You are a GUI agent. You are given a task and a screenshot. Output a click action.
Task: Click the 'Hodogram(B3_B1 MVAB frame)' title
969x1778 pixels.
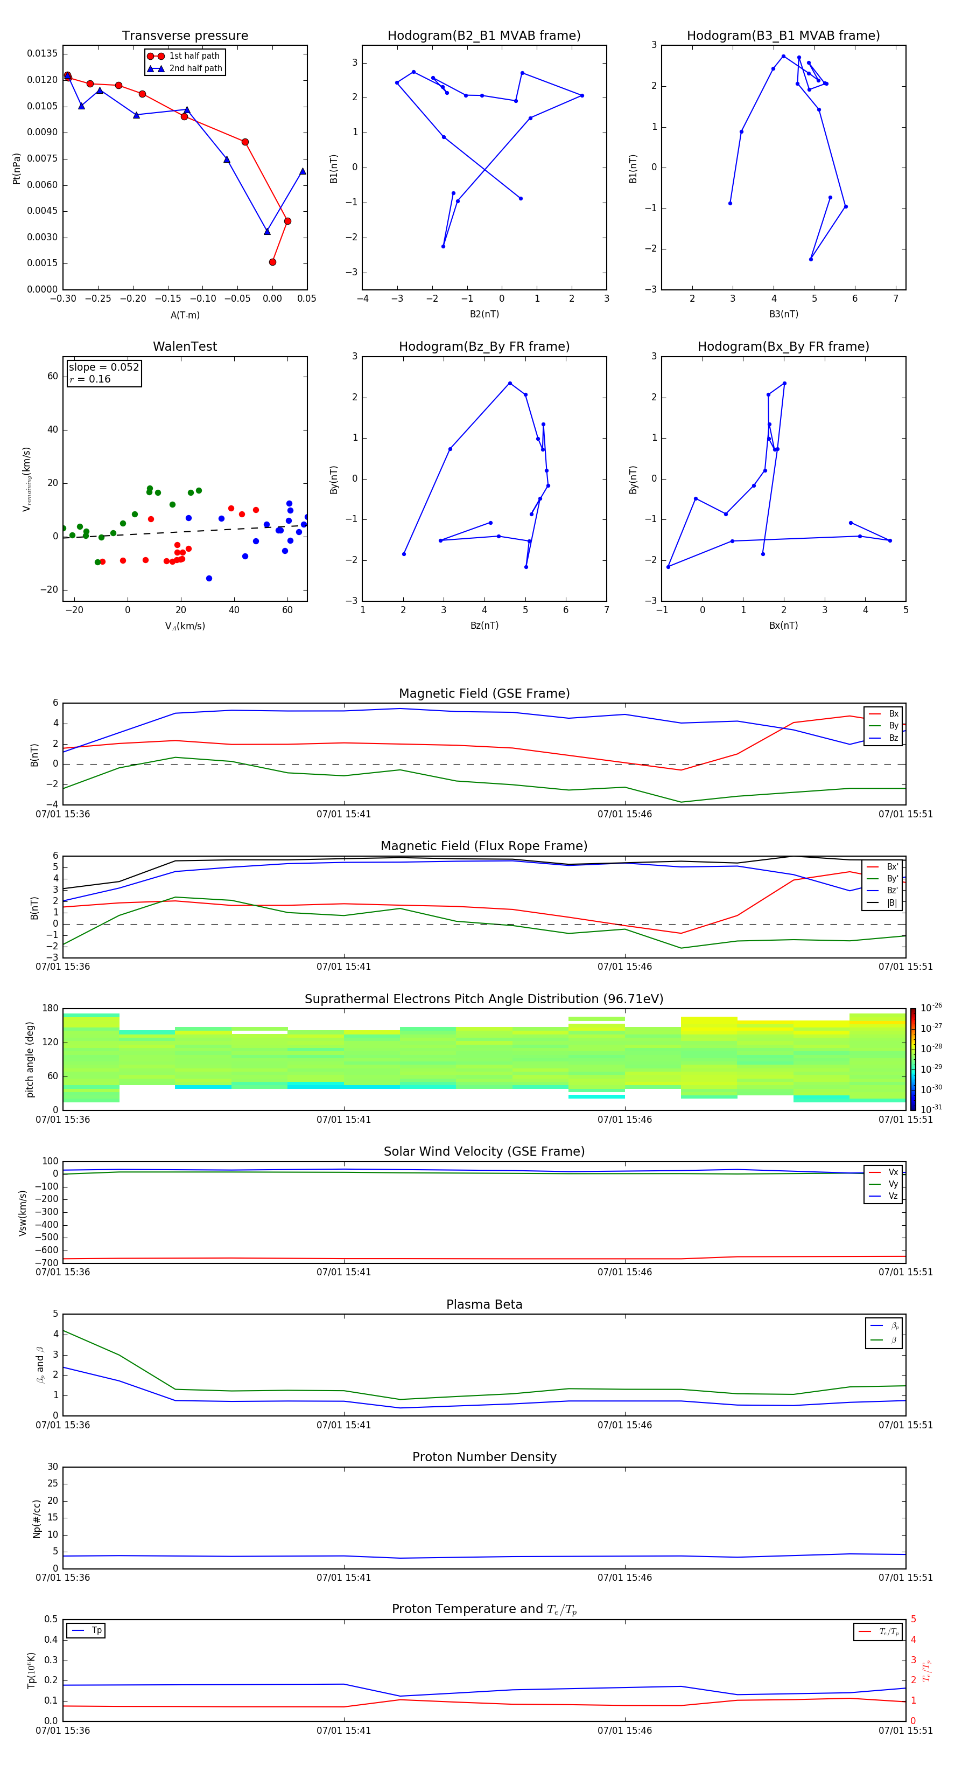tap(783, 36)
